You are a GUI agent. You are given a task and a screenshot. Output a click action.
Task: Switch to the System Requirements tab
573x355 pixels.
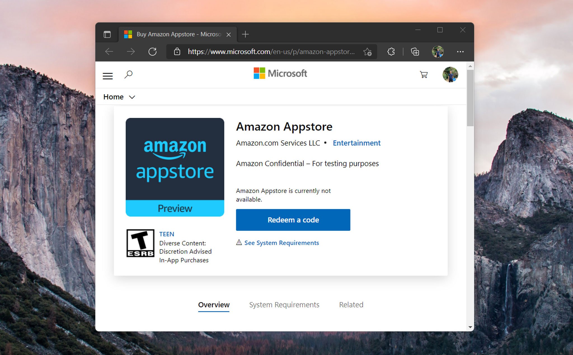pyautogui.click(x=284, y=305)
